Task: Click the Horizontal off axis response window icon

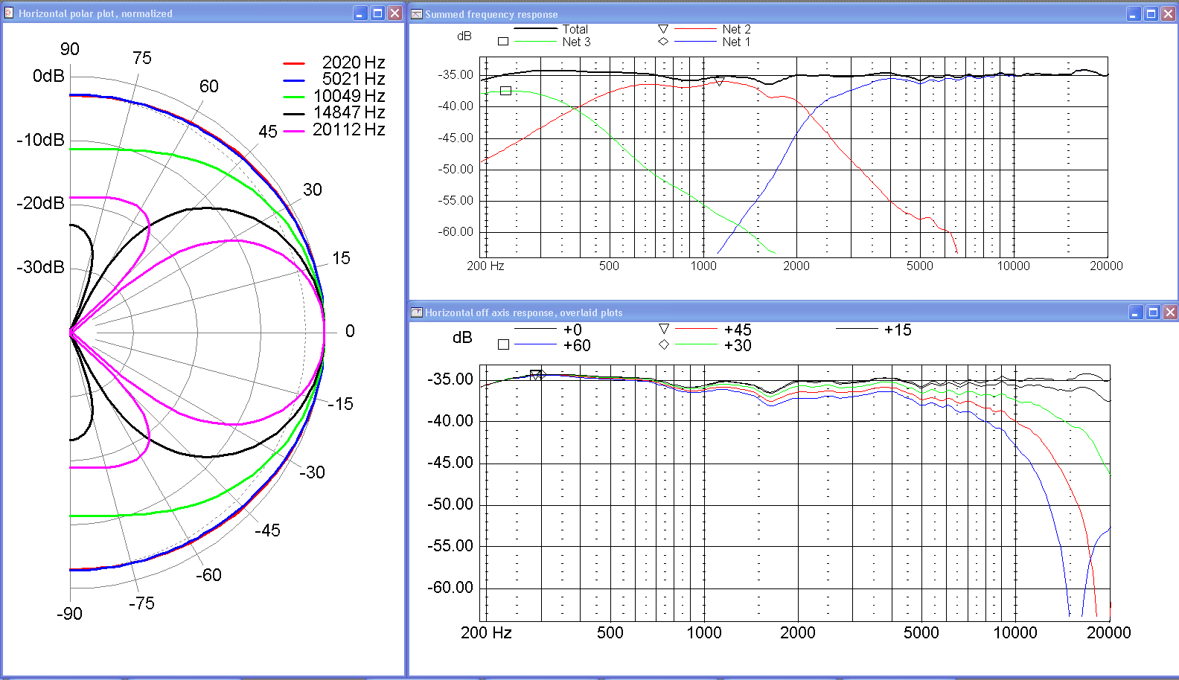Action: click(x=417, y=312)
